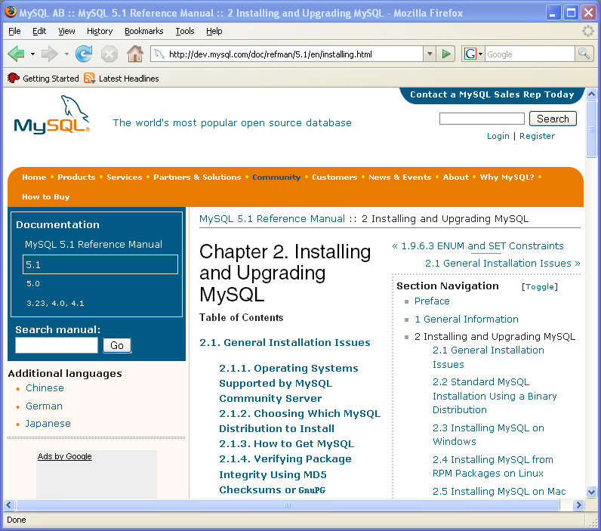Click Contact a MySQL Sales Rep Today
The width and height of the screenshot is (601, 531).
(x=492, y=94)
